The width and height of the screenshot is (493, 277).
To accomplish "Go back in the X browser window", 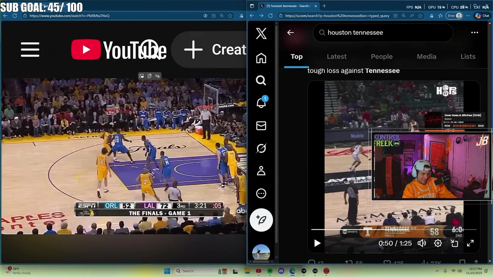I will point(252,16).
